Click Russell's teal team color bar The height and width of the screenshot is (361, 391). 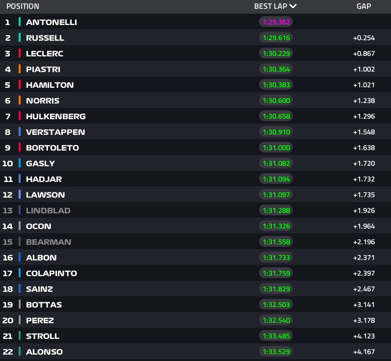(x=20, y=38)
